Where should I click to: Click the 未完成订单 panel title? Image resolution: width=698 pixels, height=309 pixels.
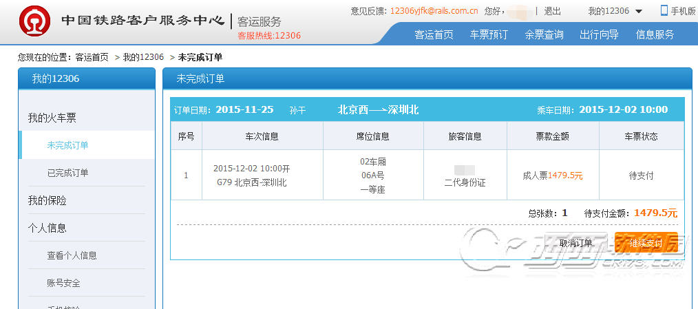click(x=200, y=79)
